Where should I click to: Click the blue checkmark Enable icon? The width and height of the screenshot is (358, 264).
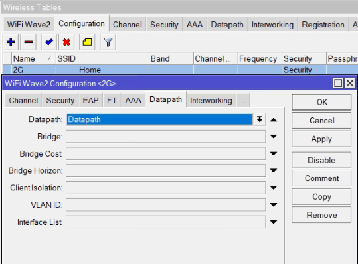coord(49,42)
